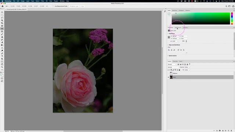Viewport: 235px width, 132px height.
Task: Select the Blur tool
Action: [x=2, y=48]
